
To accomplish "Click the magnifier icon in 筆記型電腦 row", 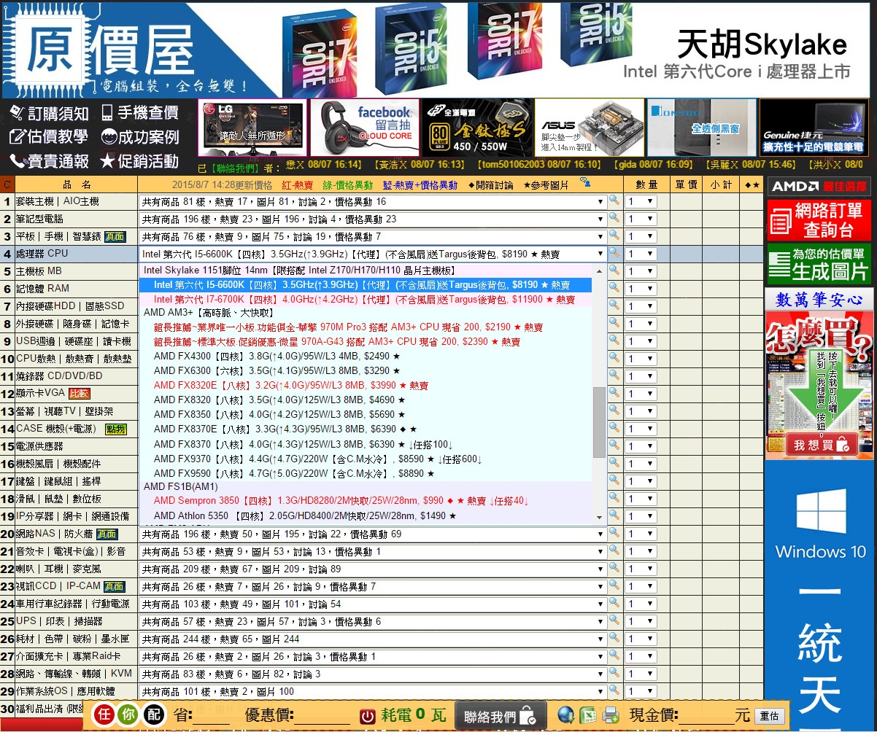I will tap(614, 218).
